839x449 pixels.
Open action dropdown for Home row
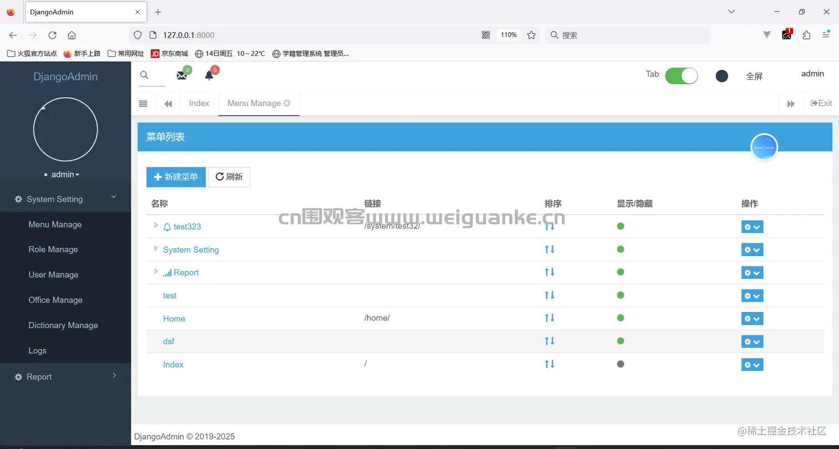point(752,319)
